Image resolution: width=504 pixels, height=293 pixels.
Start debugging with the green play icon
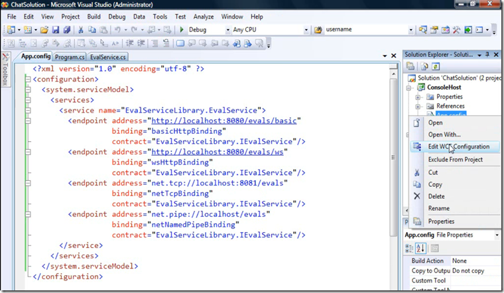[x=182, y=30]
